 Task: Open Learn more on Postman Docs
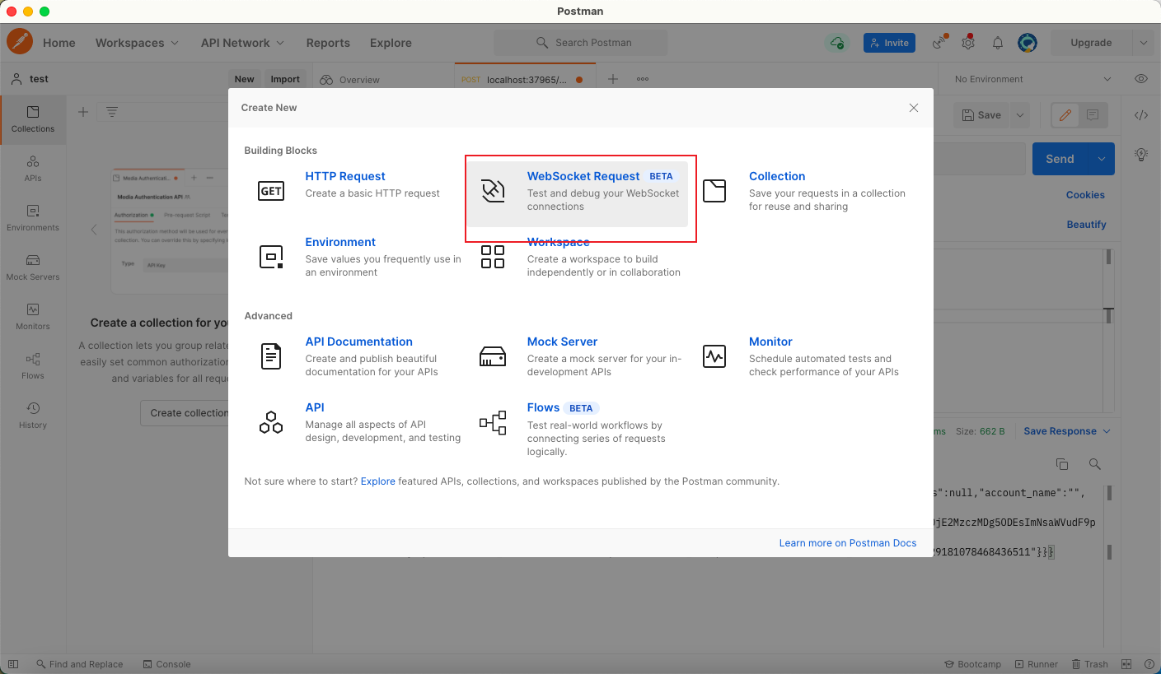point(848,543)
